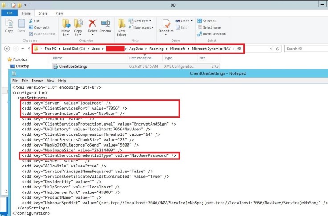Click the Copy icon in Clipboard group
The height and width of the screenshot is (216, 328).
pos(9,25)
